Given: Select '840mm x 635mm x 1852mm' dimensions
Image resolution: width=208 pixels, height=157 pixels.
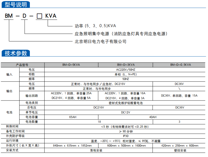Looking at the screenshot, I should (72, 146).
